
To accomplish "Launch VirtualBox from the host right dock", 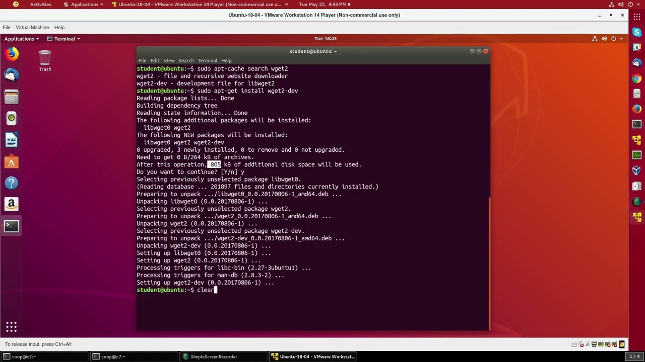I will [637, 171].
